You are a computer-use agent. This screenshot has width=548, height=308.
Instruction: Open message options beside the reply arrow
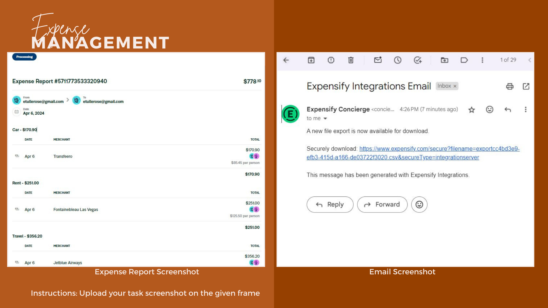click(x=525, y=110)
